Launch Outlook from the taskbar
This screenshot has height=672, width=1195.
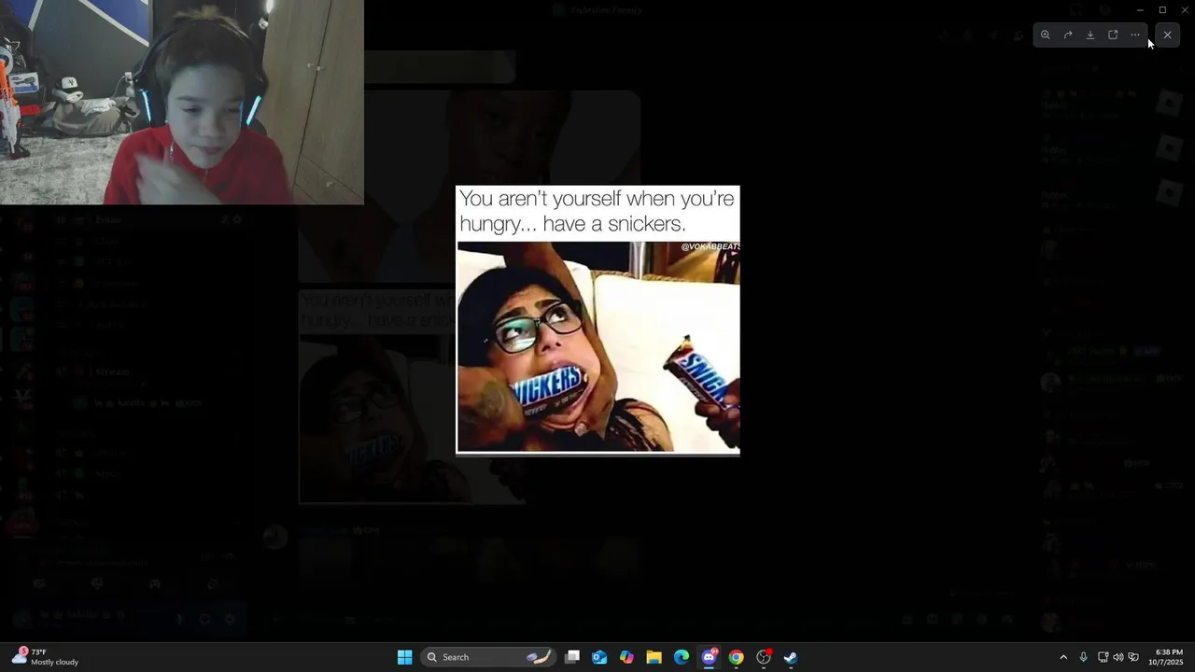click(x=599, y=657)
